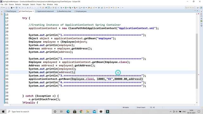Expand the Coverage dropdown arrow
203x114 pixels.
[x=72, y=8]
